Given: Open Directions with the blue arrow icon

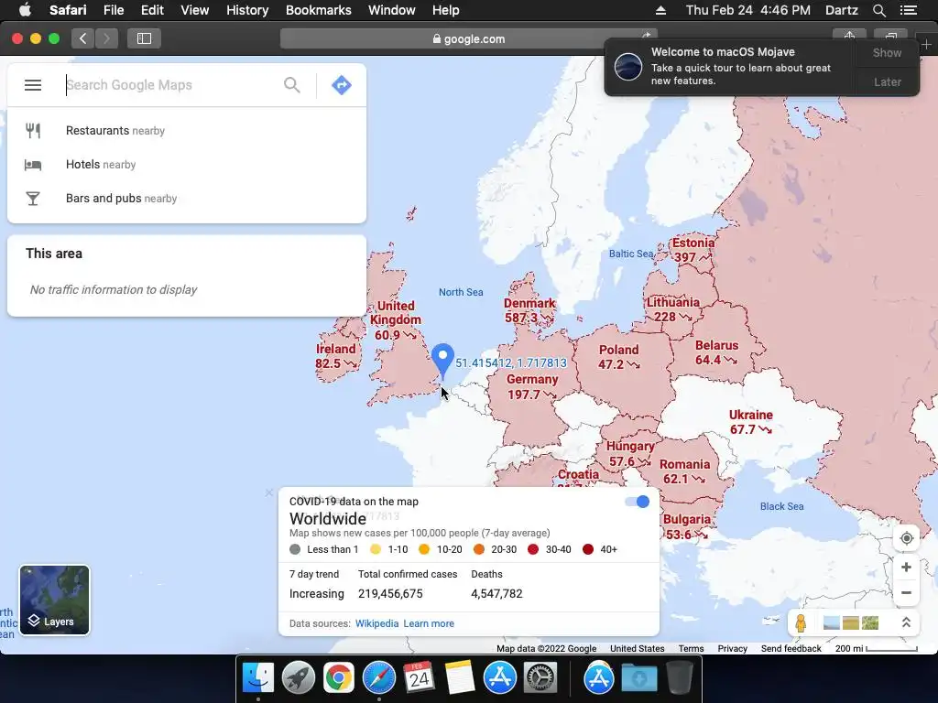Looking at the screenshot, I should pyautogui.click(x=342, y=85).
